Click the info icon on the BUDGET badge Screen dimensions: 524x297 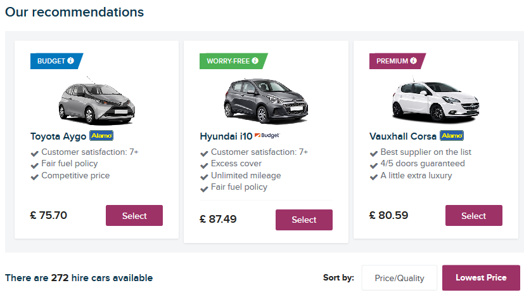click(x=70, y=60)
